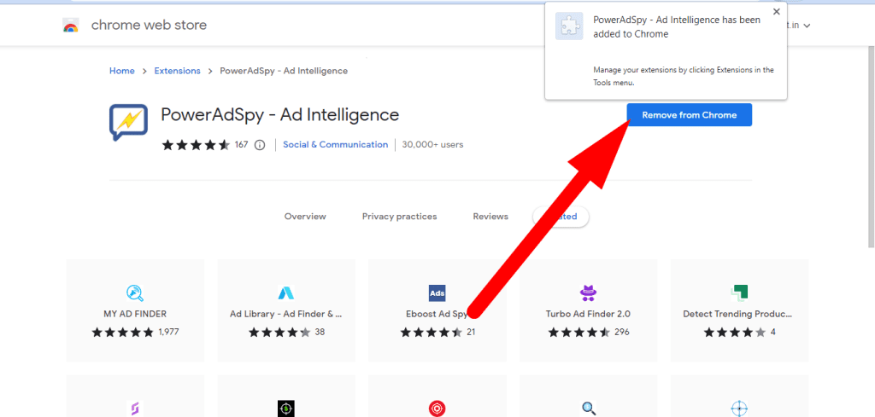Click the 30,000+ users text
This screenshot has width=875, height=417.
pyautogui.click(x=432, y=145)
